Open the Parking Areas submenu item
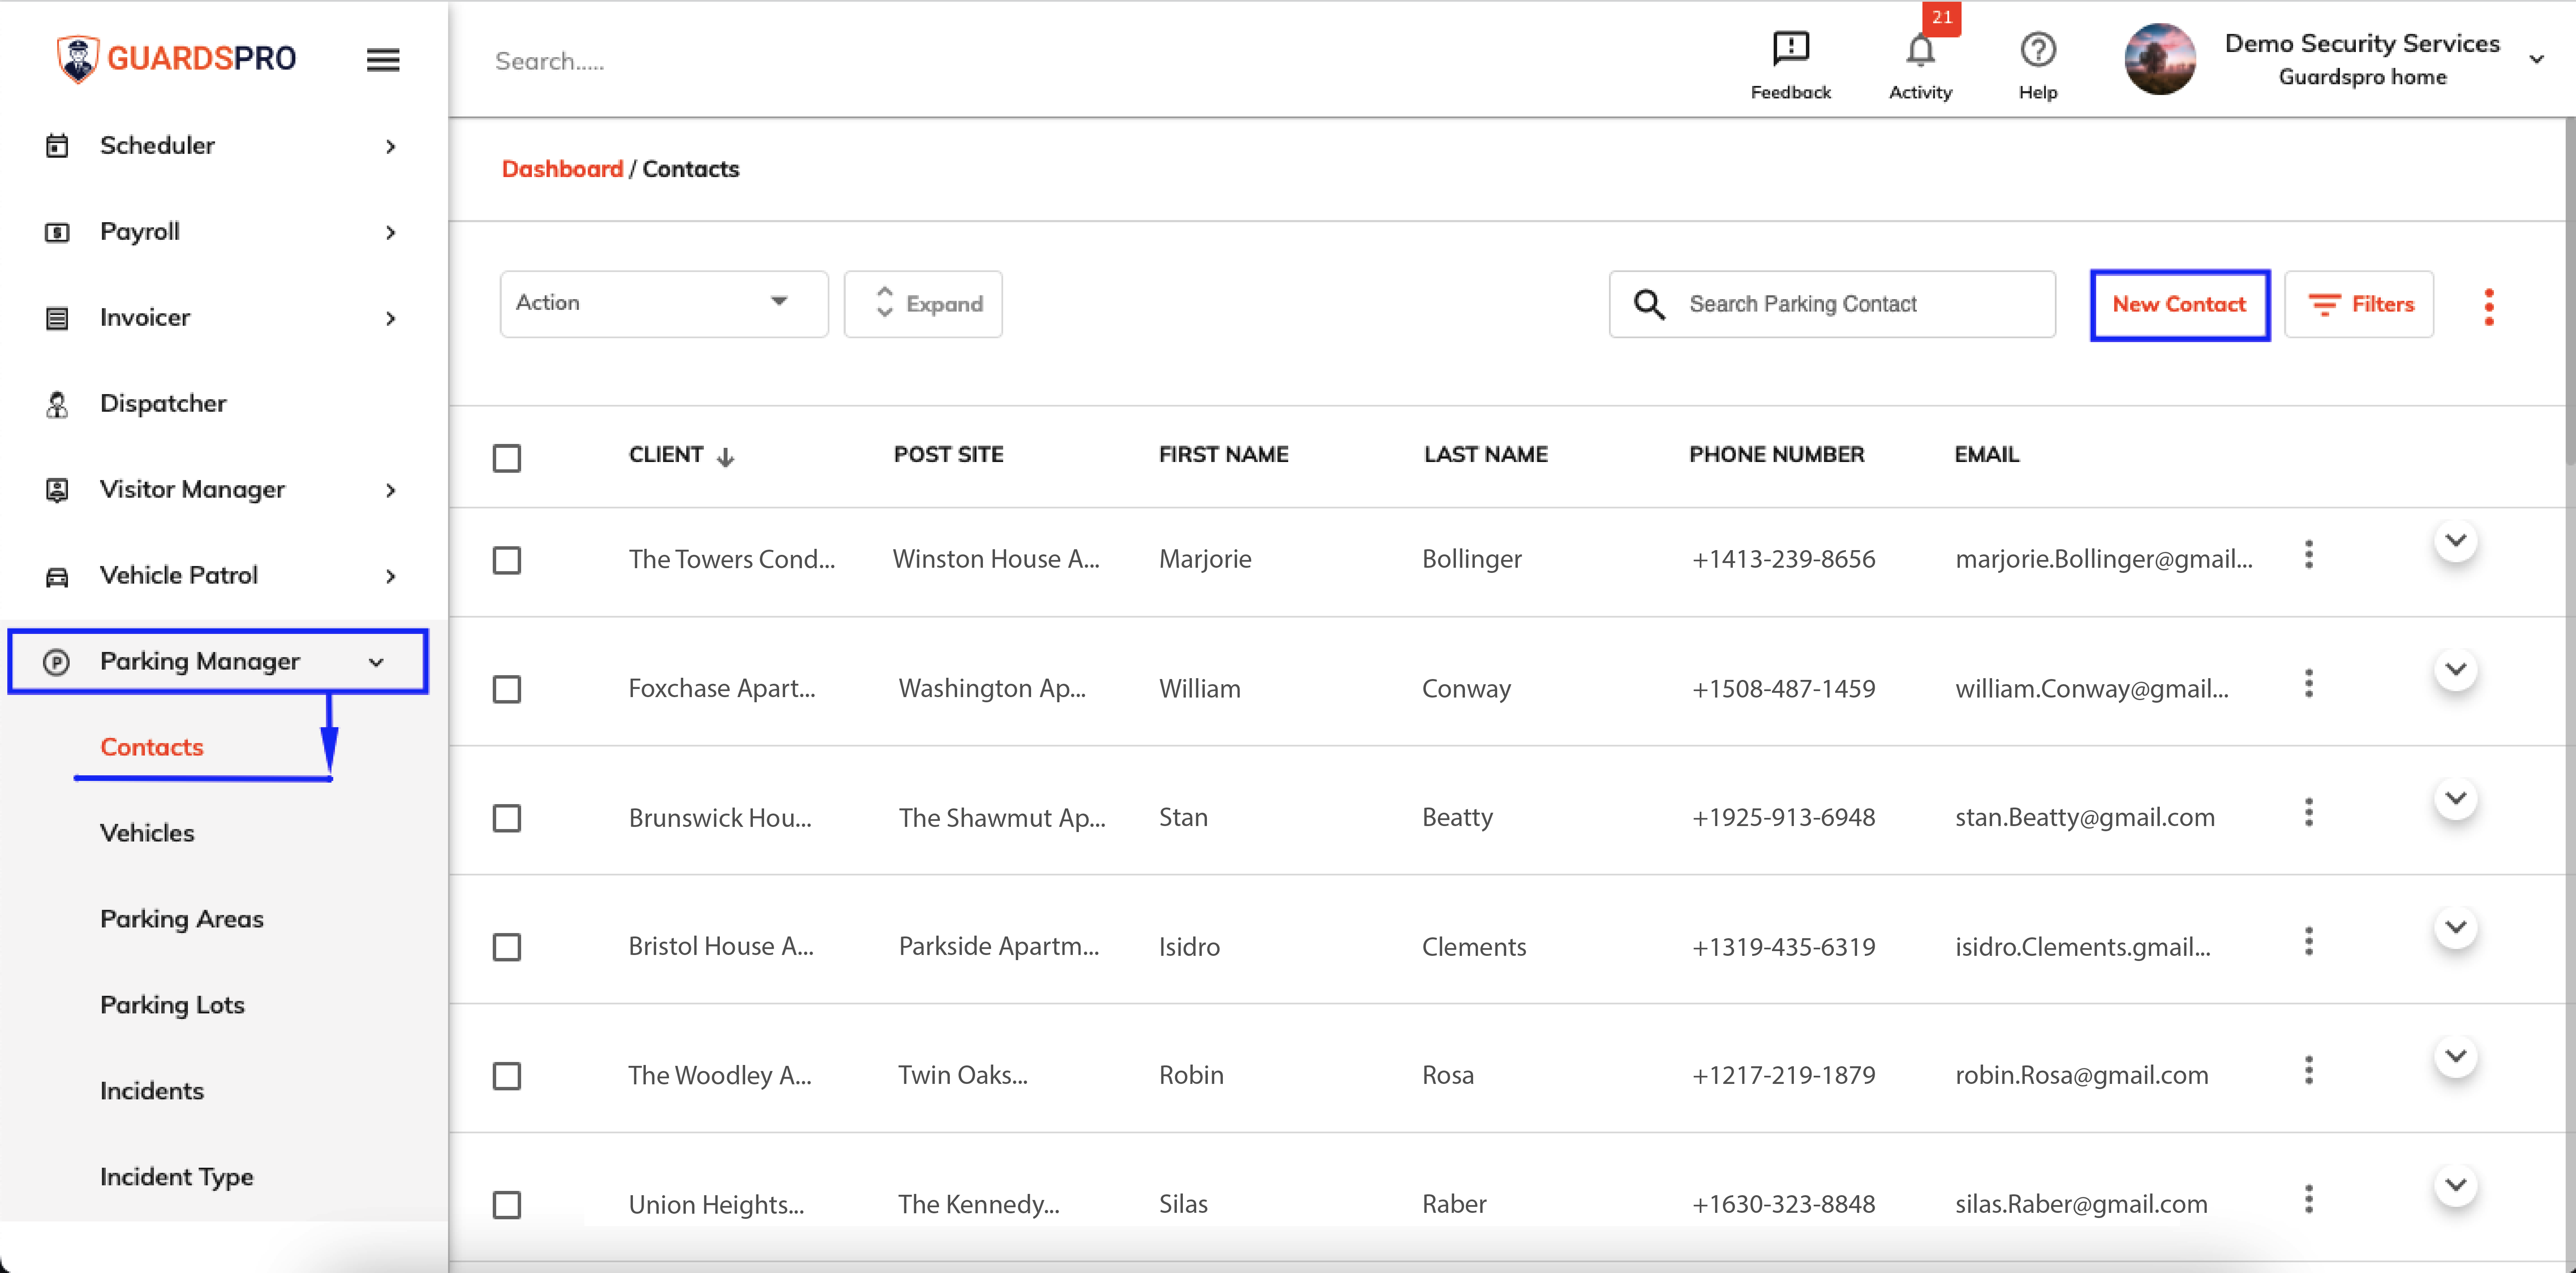Image resolution: width=2576 pixels, height=1273 pixels. (182, 919)
